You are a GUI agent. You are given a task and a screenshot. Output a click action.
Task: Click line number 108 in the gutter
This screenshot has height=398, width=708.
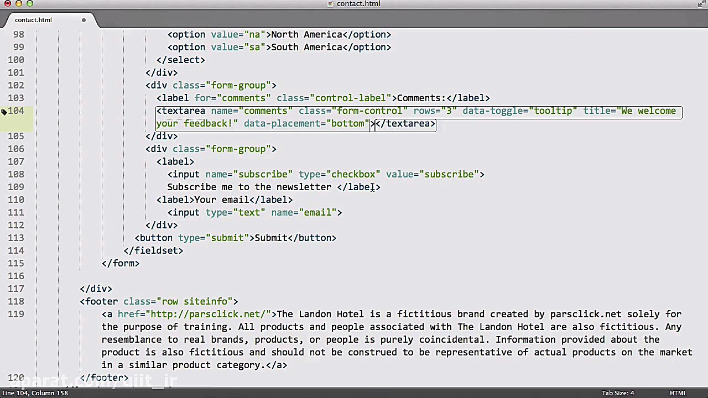(x=16, y=174)
